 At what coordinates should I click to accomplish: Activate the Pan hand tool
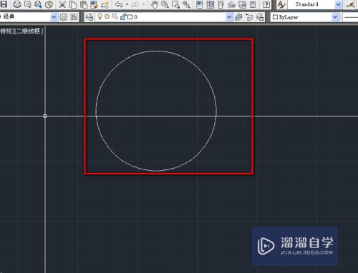point(155,4)
